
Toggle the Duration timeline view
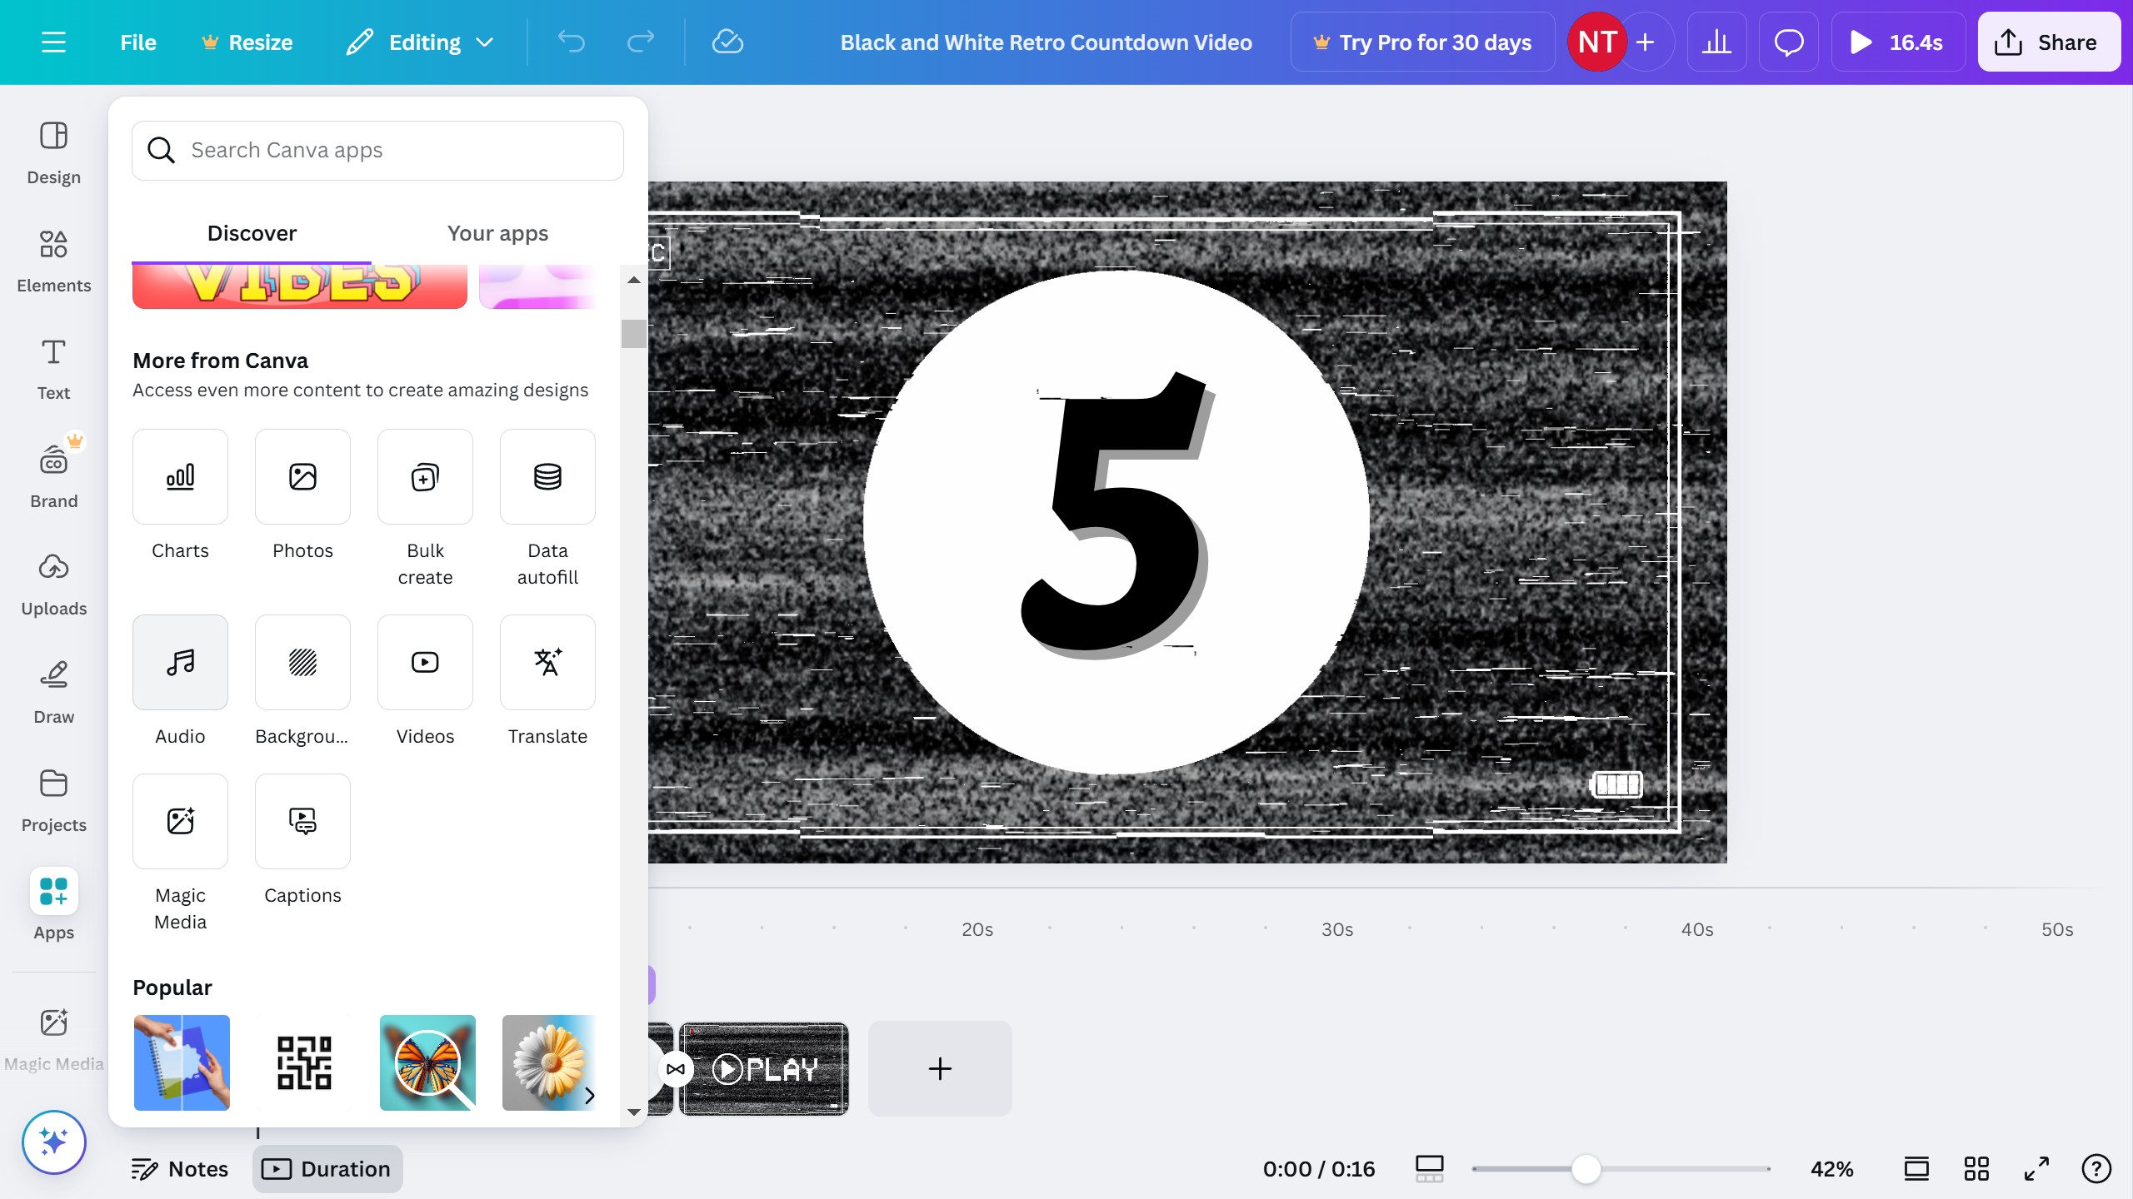click(327, 1169)
